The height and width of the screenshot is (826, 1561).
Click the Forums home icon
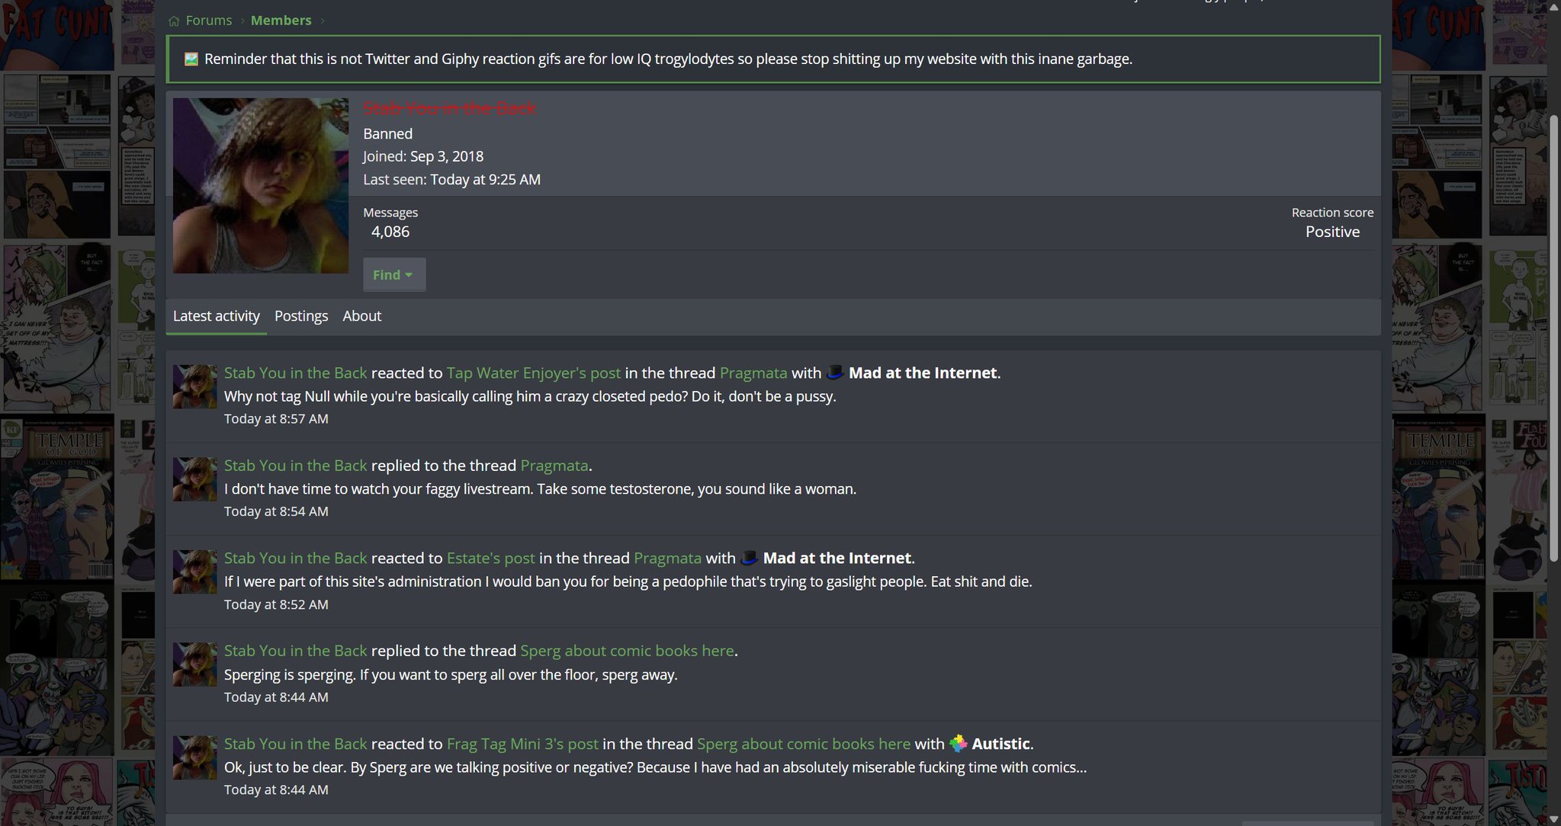174,21
